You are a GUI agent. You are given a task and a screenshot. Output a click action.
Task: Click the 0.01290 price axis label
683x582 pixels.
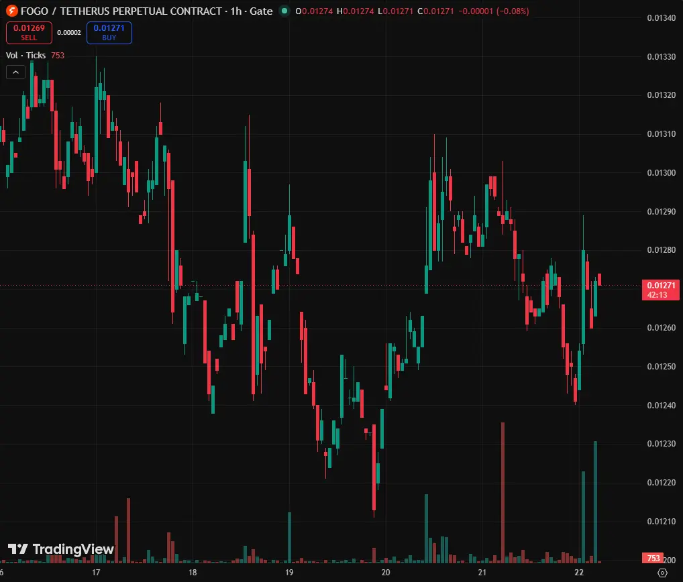(x=662, y=212)
